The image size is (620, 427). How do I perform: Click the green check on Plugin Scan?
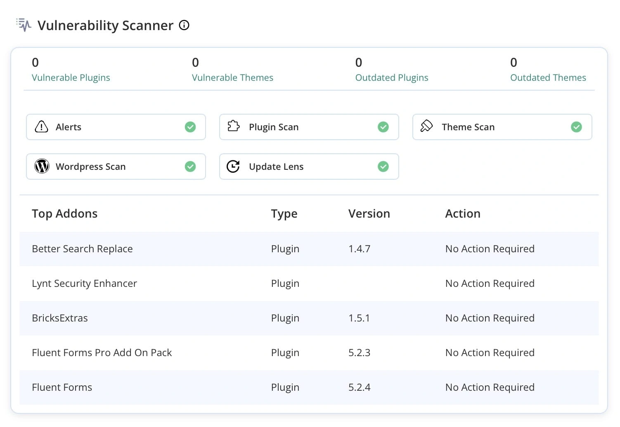[x=383, y=127]
